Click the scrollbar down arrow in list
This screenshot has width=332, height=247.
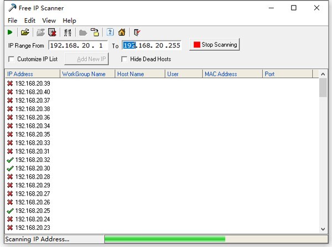click(x=323, y=229)
